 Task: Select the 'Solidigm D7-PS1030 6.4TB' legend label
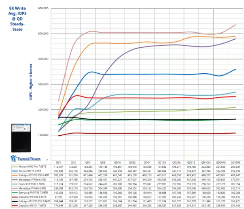(x=34, y=175)
